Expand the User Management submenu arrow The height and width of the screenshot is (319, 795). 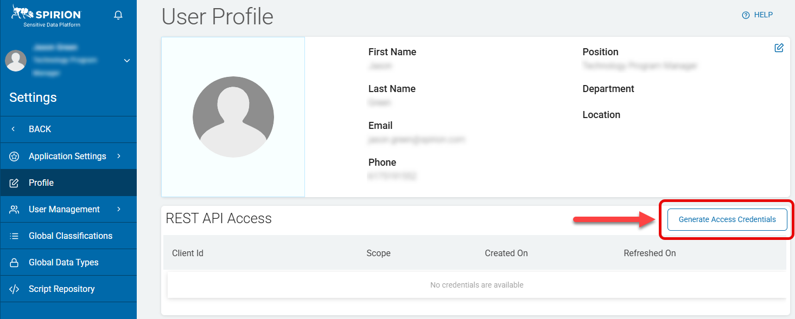(x=119, y=209)
